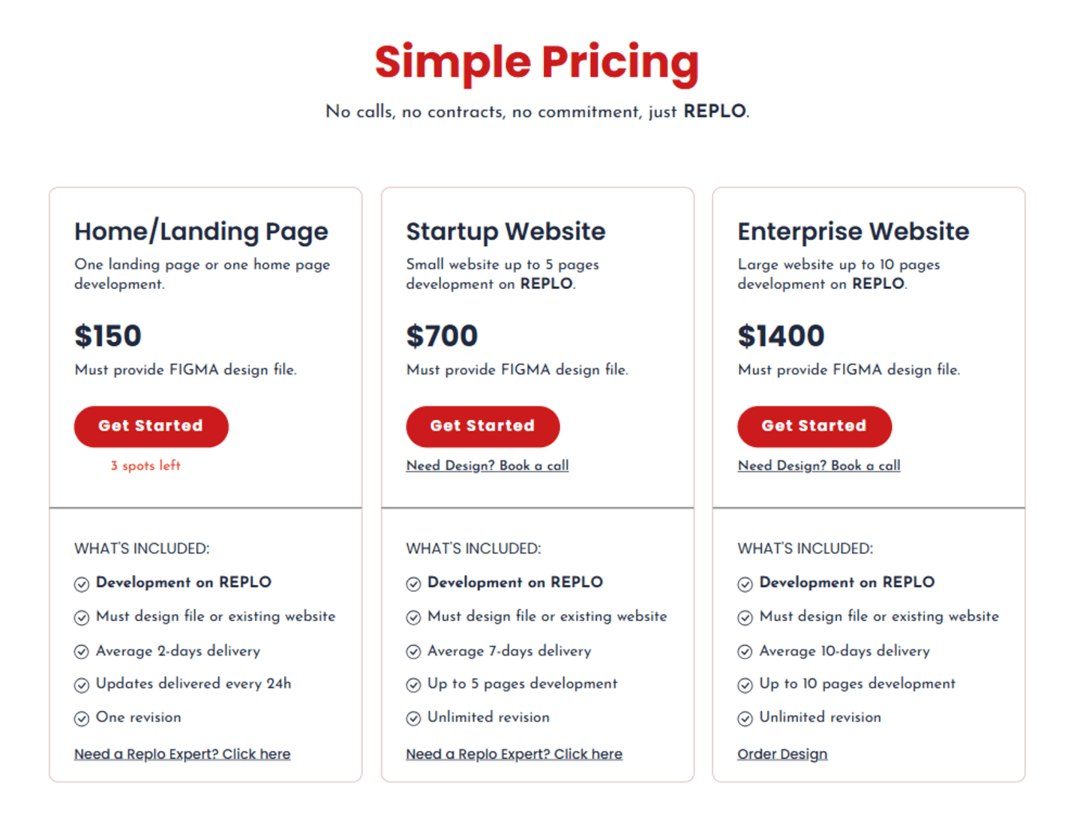Follow Need a Replo Expert link in Startup card
The image size is (1080, 825).
point(514,754)
